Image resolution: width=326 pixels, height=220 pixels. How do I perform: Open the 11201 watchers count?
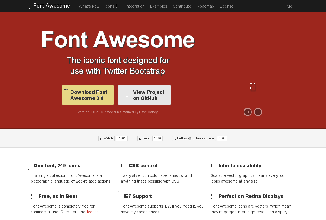coord(122,138)
